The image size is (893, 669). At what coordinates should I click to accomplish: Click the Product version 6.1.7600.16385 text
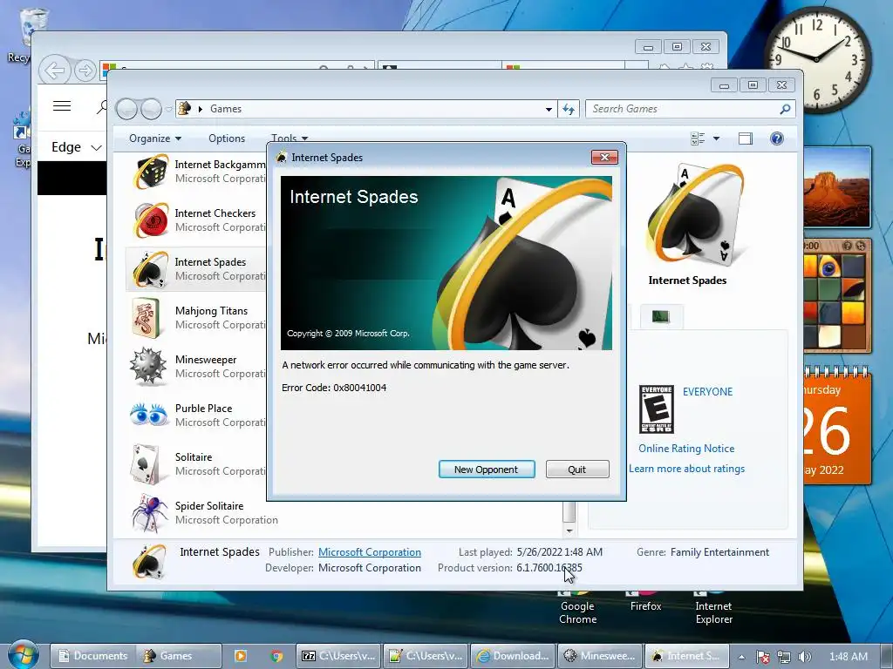(x=510, y=568)
